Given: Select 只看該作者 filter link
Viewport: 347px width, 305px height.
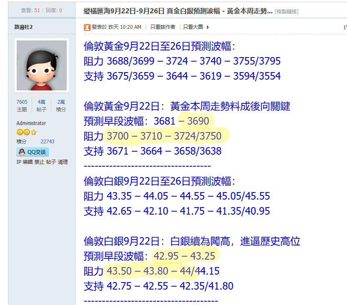Looking at the screenshot, I should 163,27.
